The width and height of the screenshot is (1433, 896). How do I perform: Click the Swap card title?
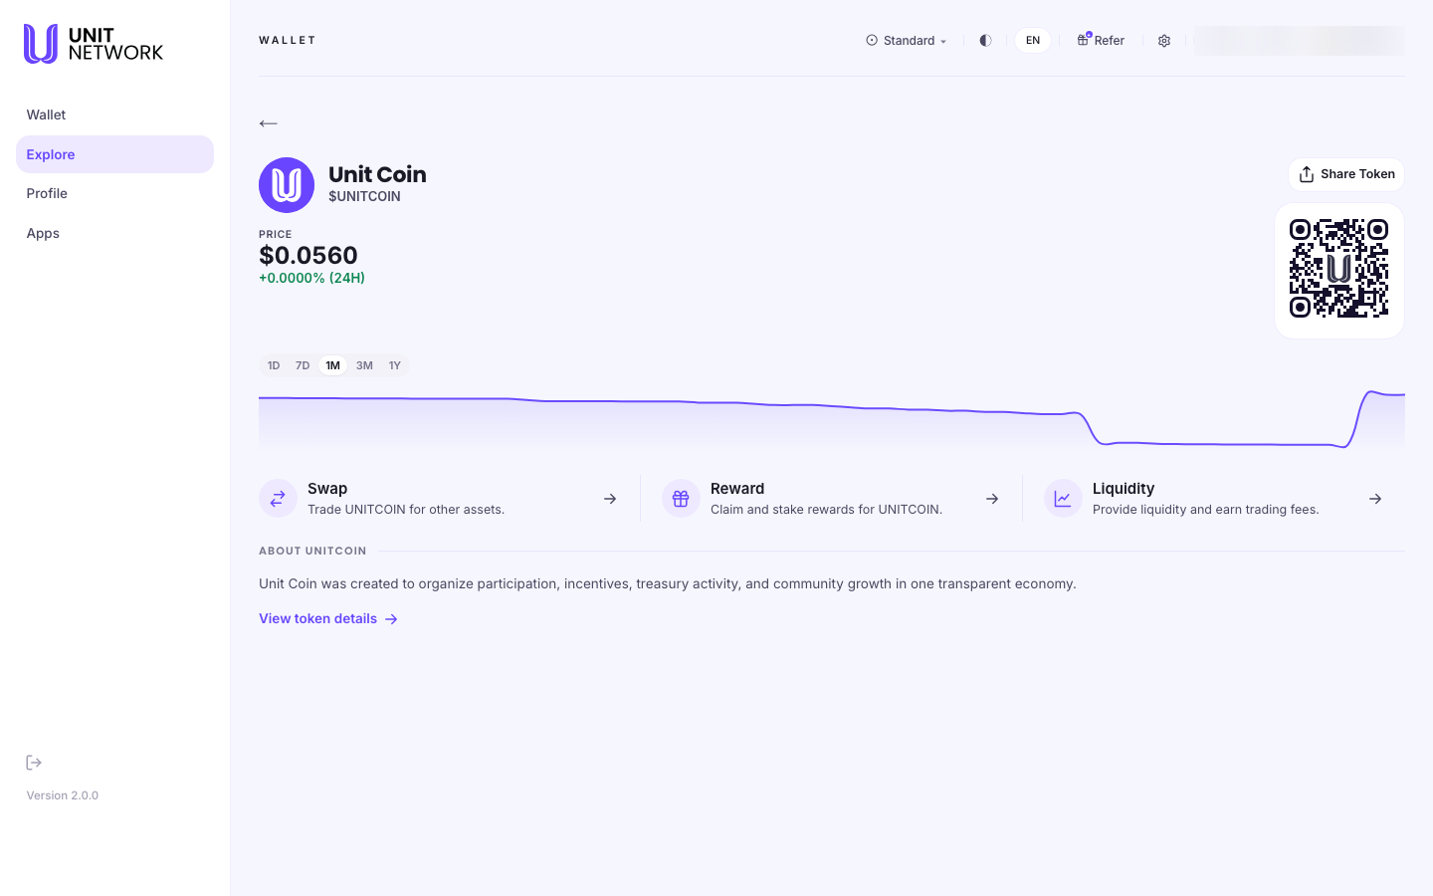tap(327, 489)
